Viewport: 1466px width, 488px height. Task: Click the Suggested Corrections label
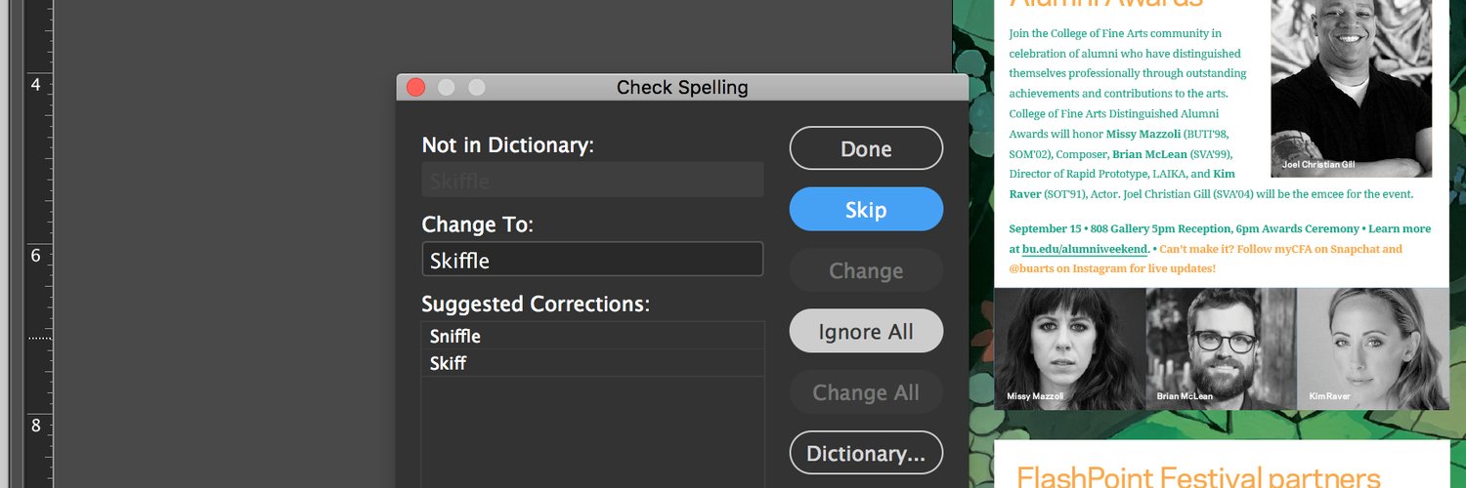click(x=536, y=304)
